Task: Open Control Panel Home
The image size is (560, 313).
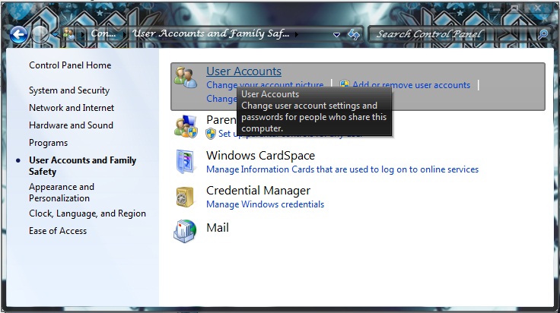Action: 70,65
